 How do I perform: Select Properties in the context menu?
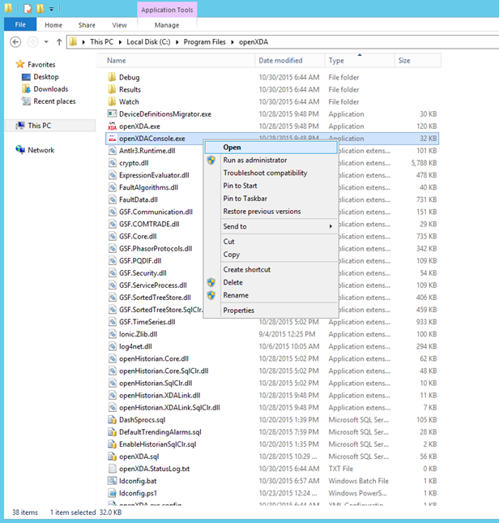coord(238,310)
